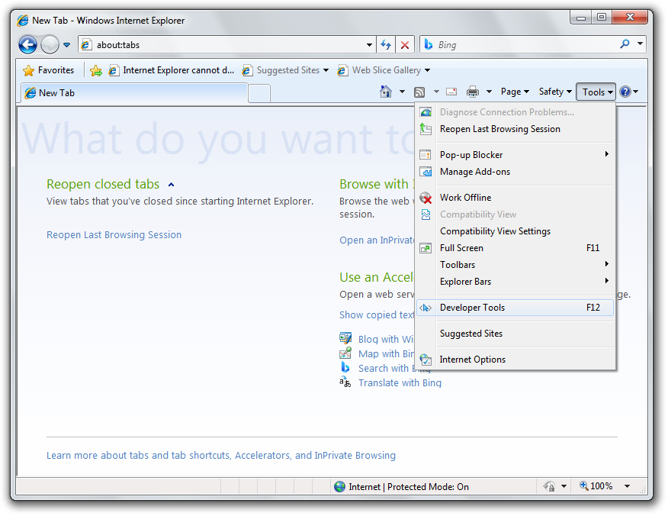The image size is (668, 516).
Task: Open the Web Slice Gallery dropdown
Action: (384, 70)
